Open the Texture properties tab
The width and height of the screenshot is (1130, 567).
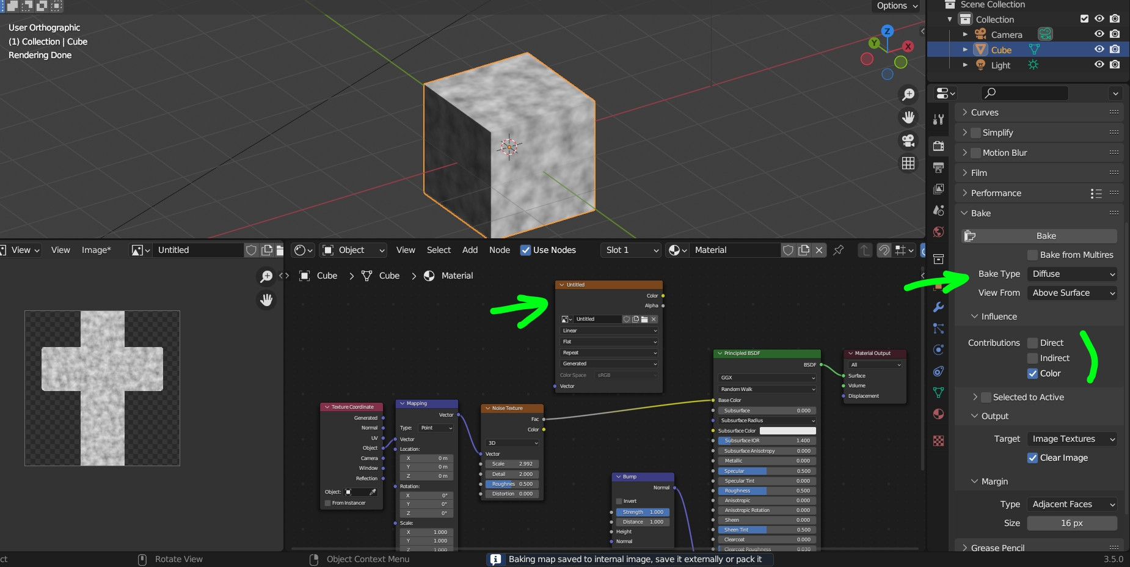[939, 441]
